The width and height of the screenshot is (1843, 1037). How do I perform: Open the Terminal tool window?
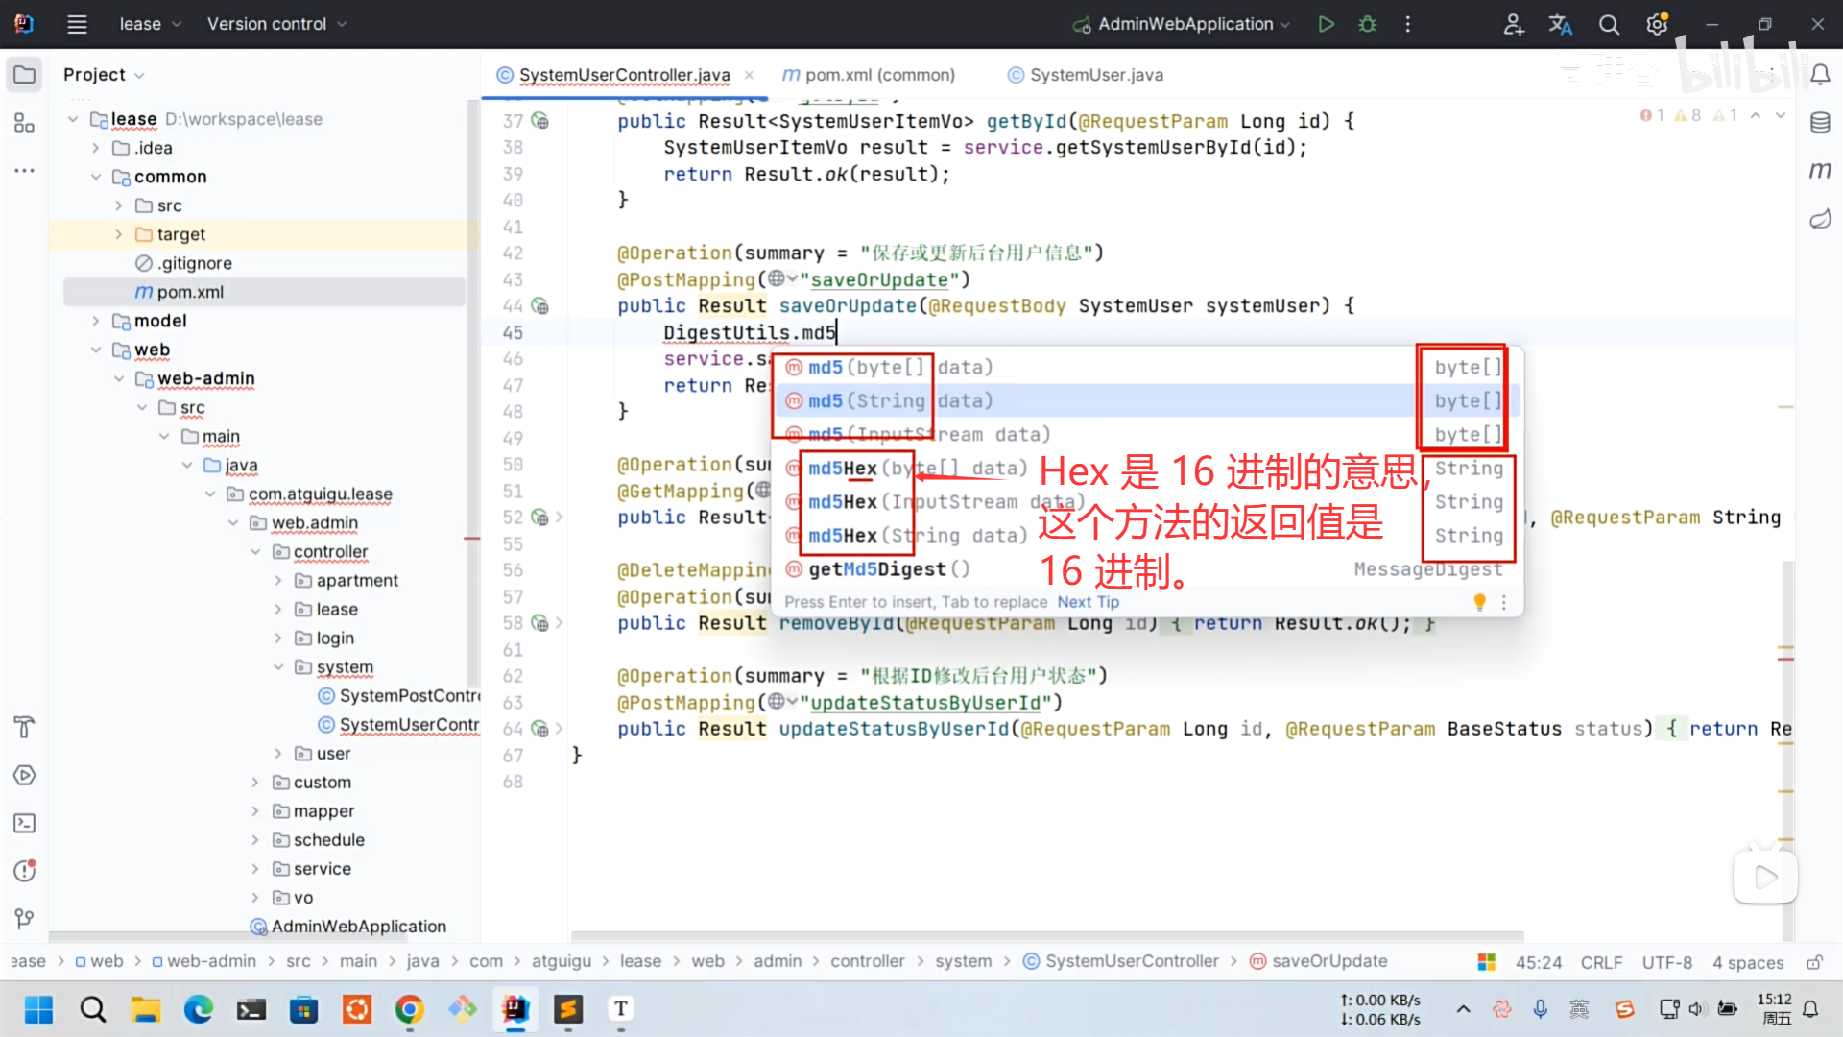tap(24, 823)
